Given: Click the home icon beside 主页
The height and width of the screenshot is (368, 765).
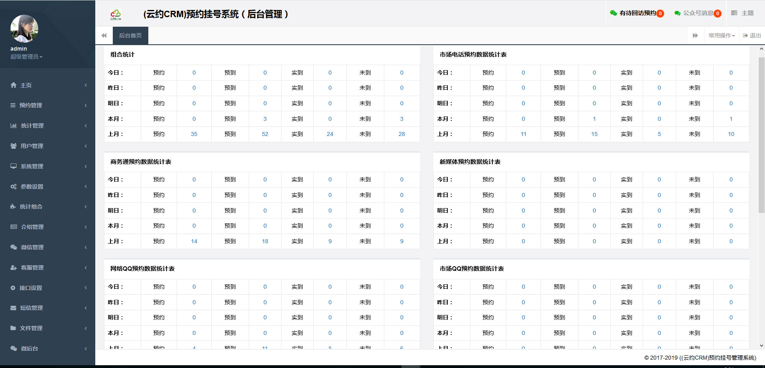Looking at the screenshot, I should point(14,85).
